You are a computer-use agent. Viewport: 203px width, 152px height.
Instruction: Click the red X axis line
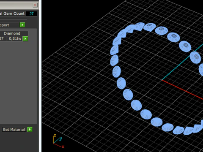coord(182,90)
